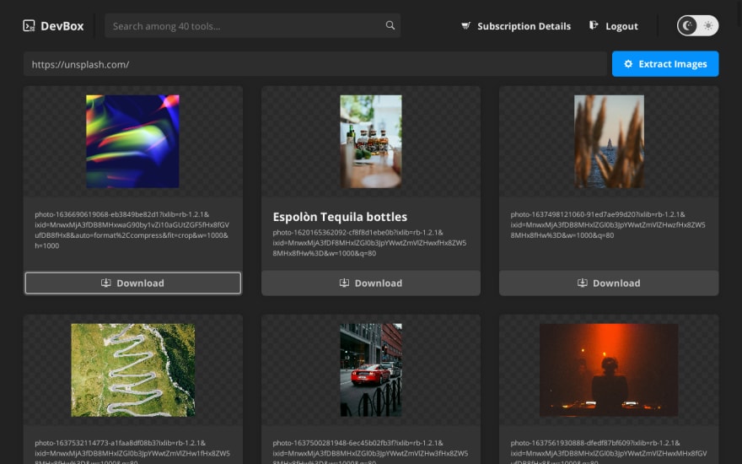Viewport: 742px width, 464px height.
Task: Open the red car street thumbnail
Action: click(371, 370)
